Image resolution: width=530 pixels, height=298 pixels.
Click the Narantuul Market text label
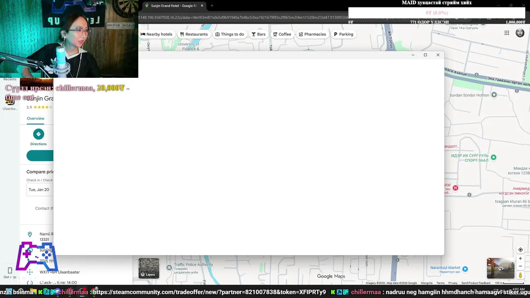click(446, 268)
